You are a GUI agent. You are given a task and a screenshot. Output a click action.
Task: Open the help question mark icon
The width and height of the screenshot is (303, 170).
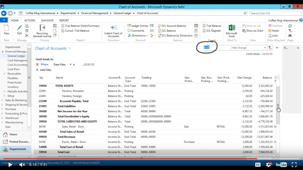301,20
